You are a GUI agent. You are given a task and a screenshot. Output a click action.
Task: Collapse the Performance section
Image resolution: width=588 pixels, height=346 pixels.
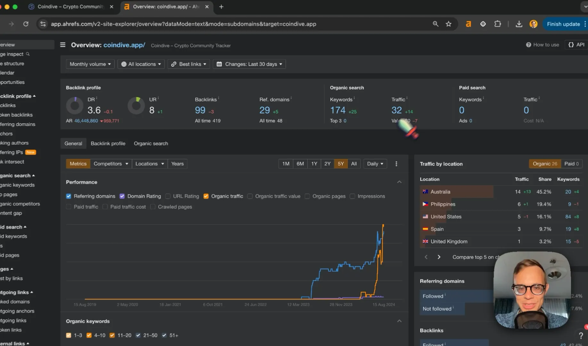(x=399, y=182)
